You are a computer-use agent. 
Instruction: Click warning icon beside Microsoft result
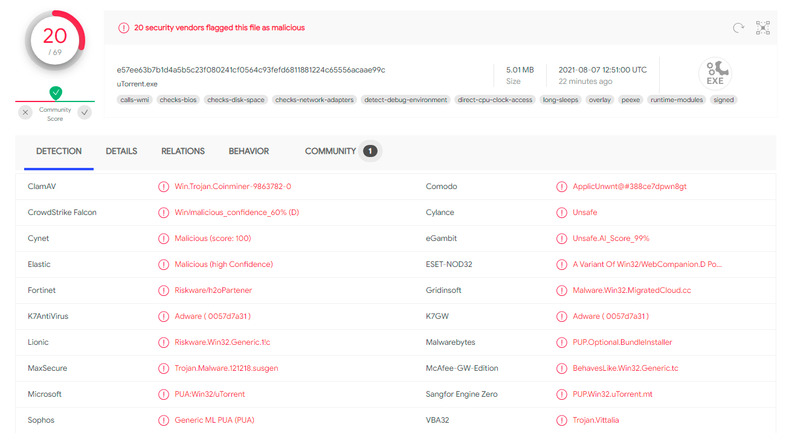point(163,394)
